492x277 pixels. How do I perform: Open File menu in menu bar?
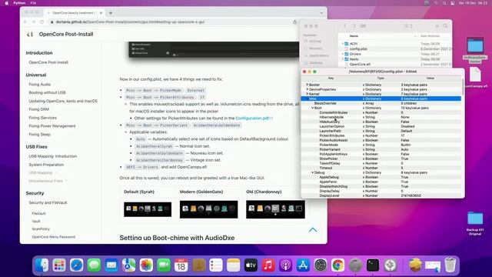[33, 3]
